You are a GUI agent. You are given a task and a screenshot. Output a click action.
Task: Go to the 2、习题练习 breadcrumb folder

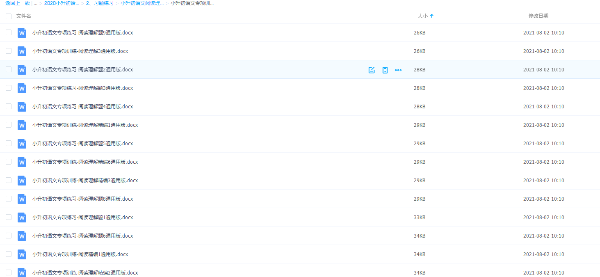100,3
